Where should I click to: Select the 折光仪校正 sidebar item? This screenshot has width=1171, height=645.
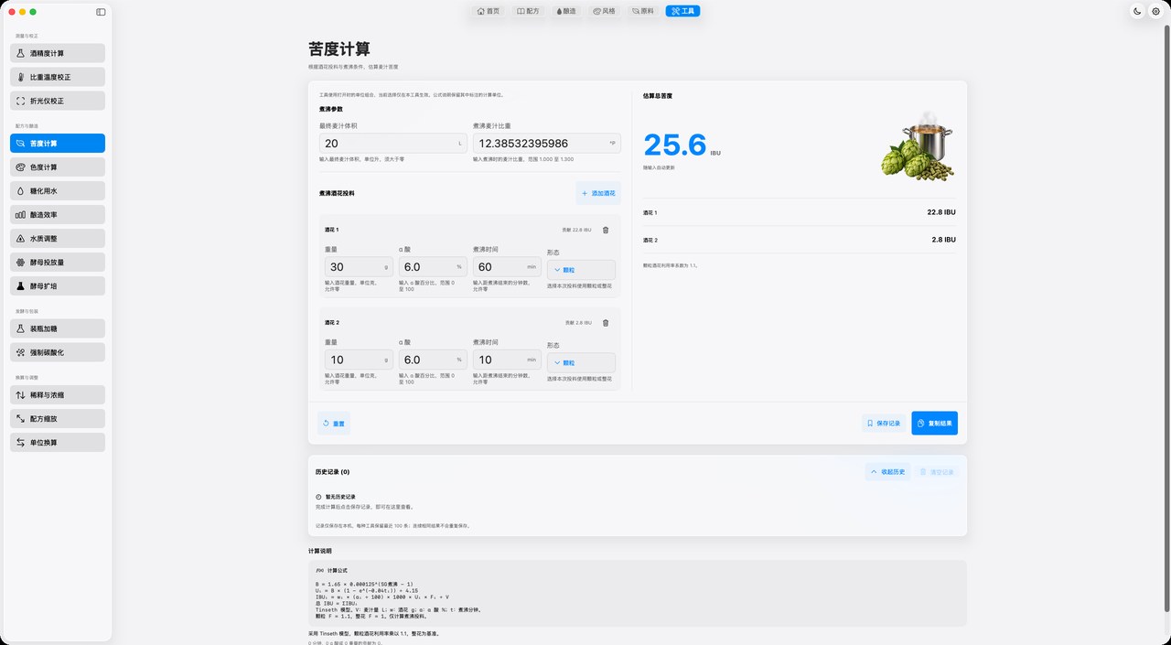[x=58, y=101]
